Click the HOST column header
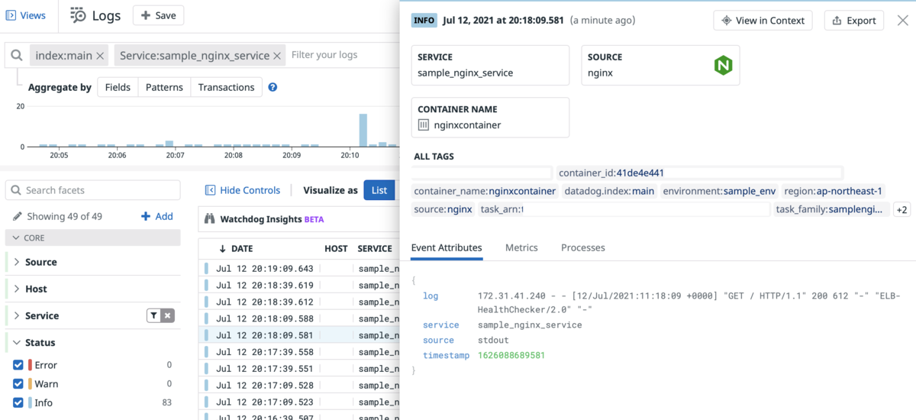This screenshot has width=916, height=420. (336, 248)
